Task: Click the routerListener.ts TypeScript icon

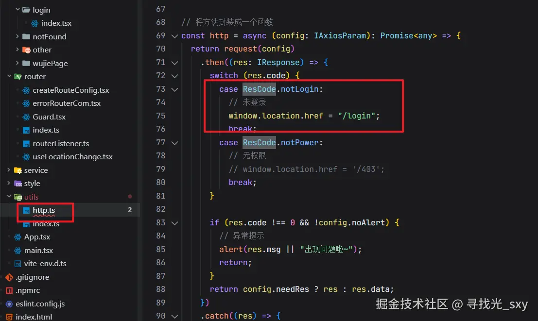Action: (26, 144)
